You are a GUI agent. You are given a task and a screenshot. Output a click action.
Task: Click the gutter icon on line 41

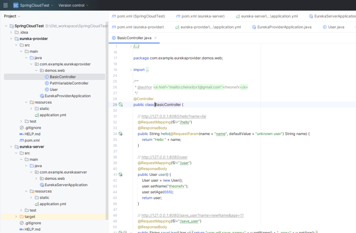pyautogui.click(x=121, y=175)
